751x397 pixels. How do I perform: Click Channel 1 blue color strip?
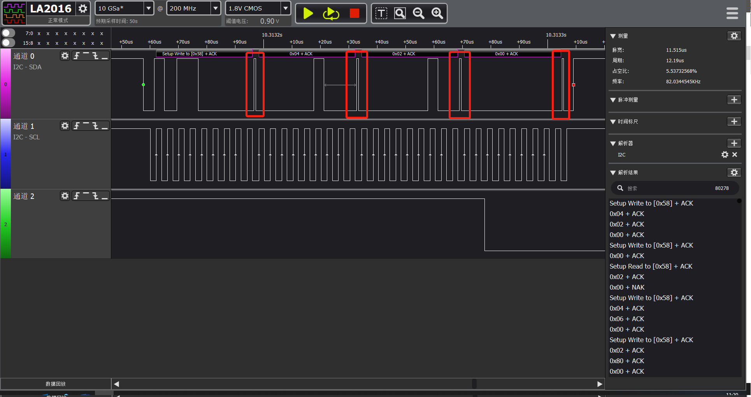5,154
